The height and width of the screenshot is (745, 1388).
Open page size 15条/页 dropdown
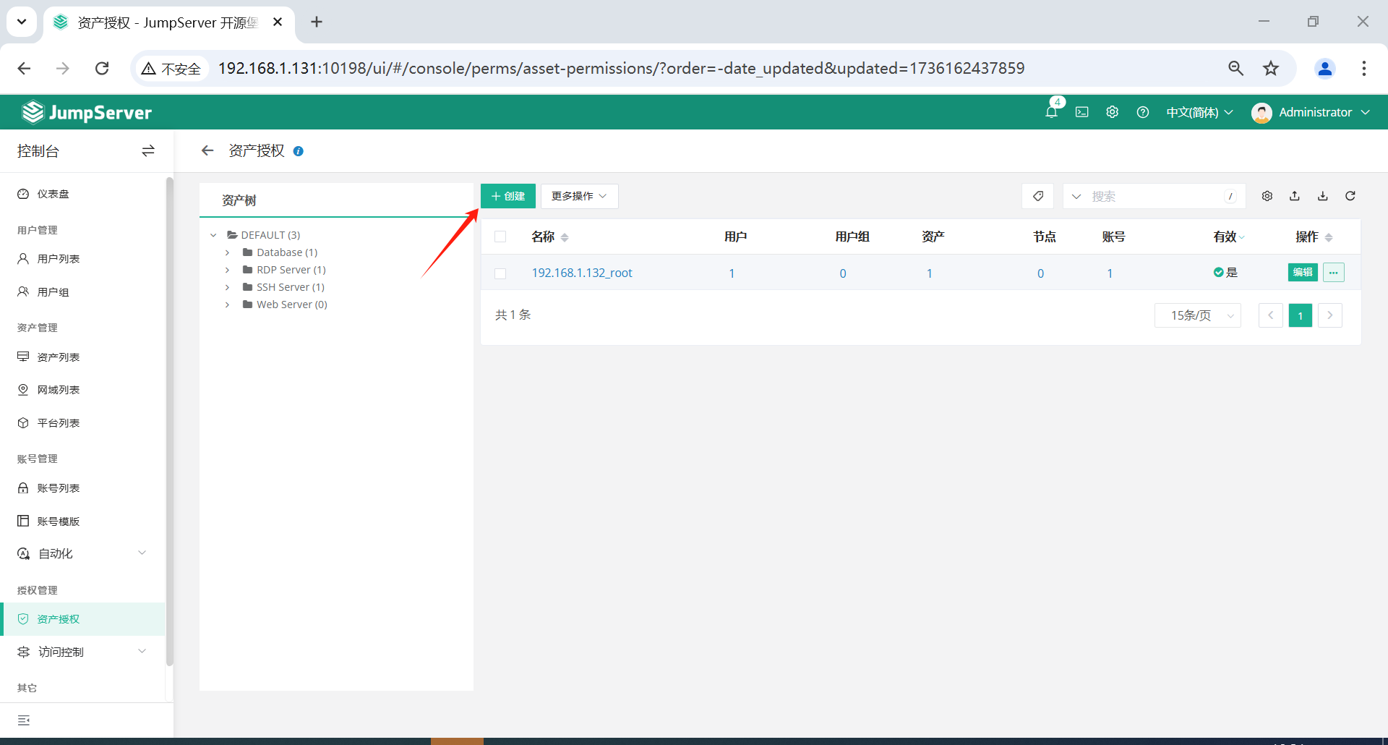(x=1198, y=315)
